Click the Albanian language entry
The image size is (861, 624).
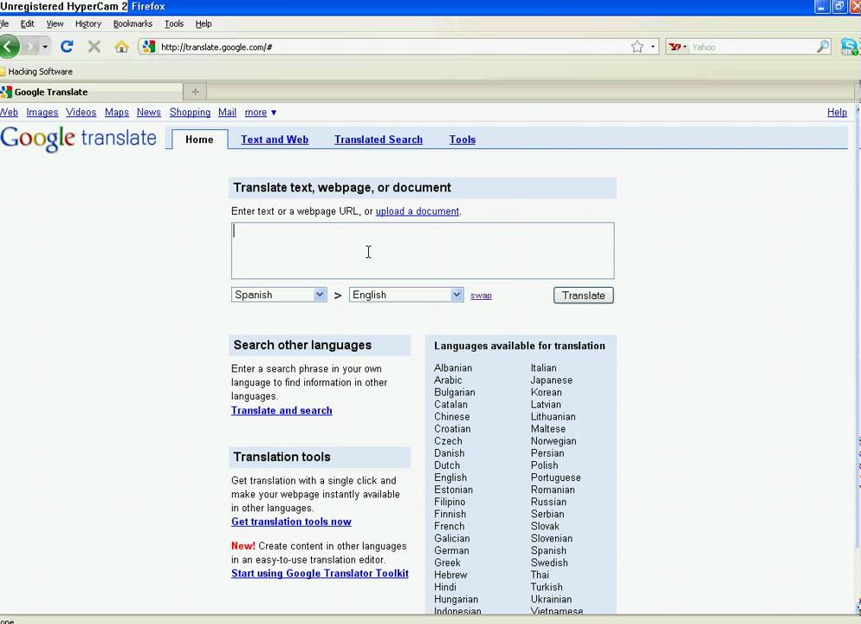point(453,368)
